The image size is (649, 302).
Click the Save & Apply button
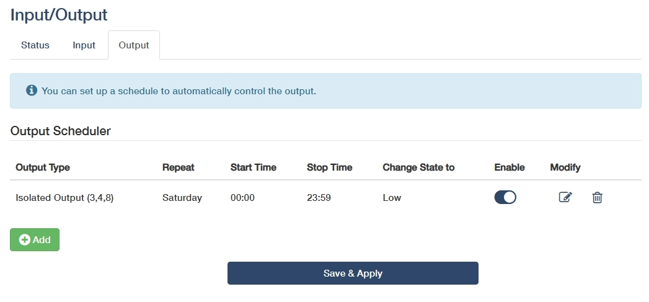(353, 273)
